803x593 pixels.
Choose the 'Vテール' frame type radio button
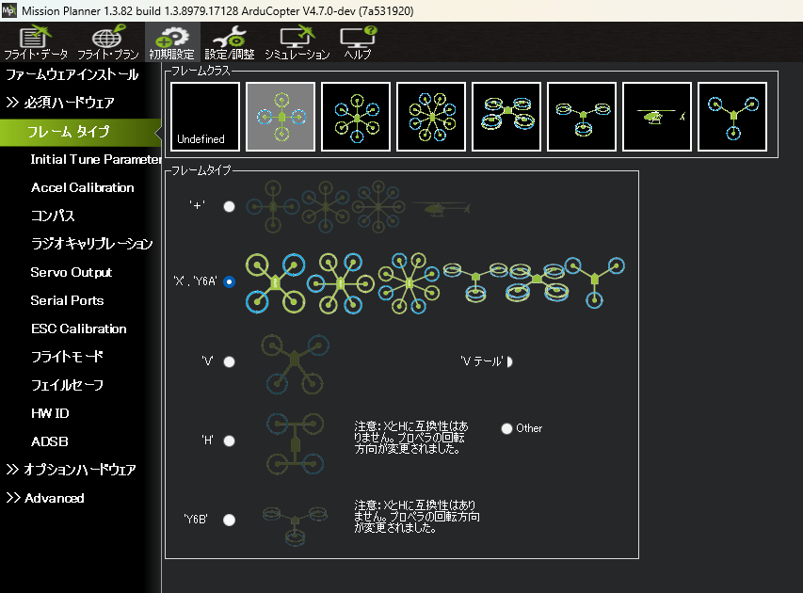(x=509, y=361)
